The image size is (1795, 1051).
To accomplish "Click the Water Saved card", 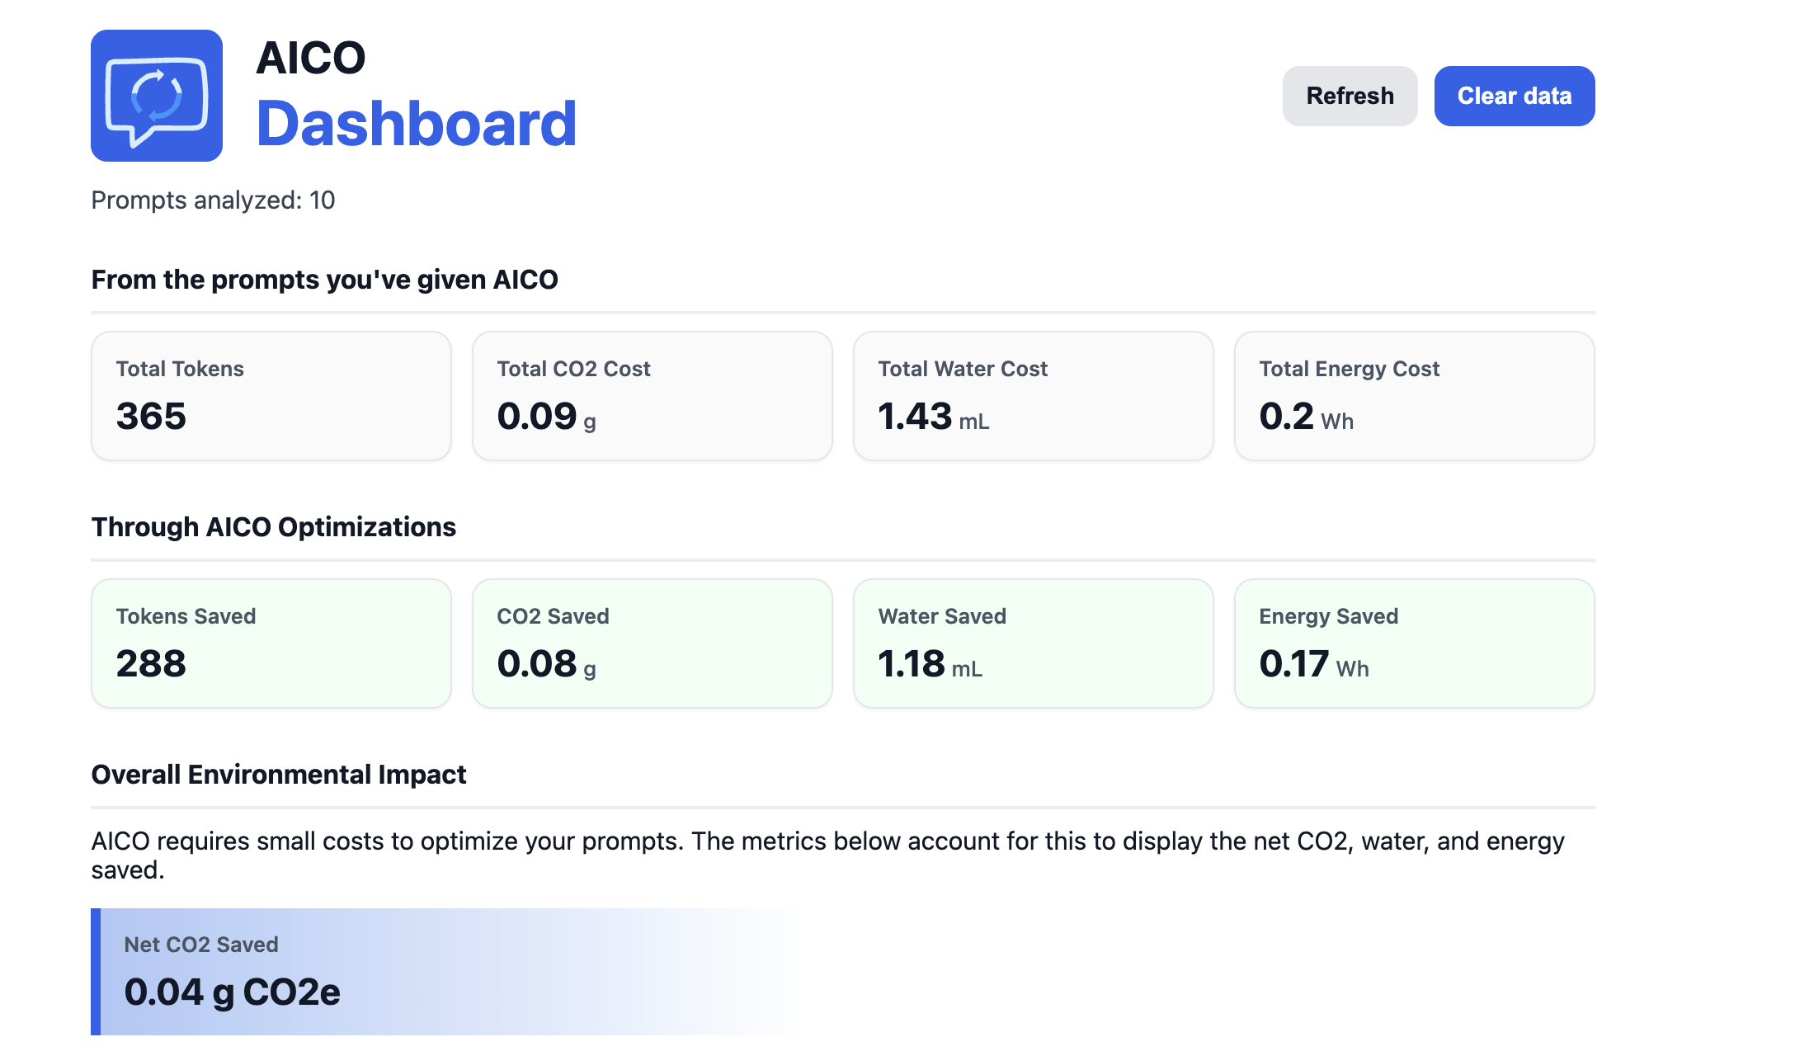I will (1033, 643).
